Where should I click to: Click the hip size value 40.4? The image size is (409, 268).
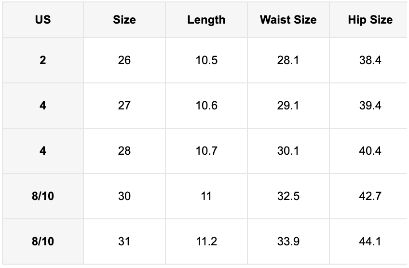click(x=370, y=151)
